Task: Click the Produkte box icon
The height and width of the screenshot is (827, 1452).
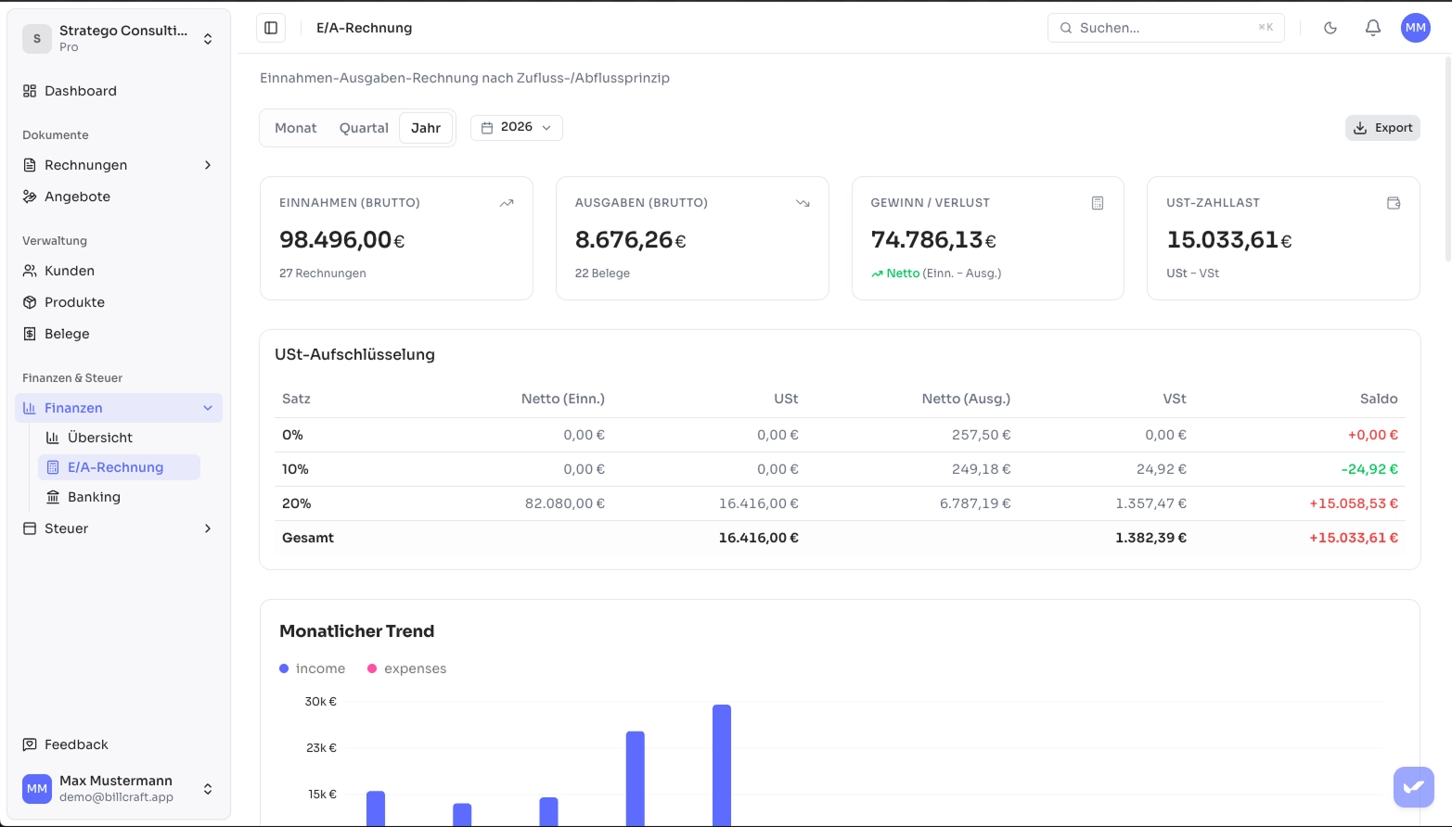Action: click(x=30, y=302)
